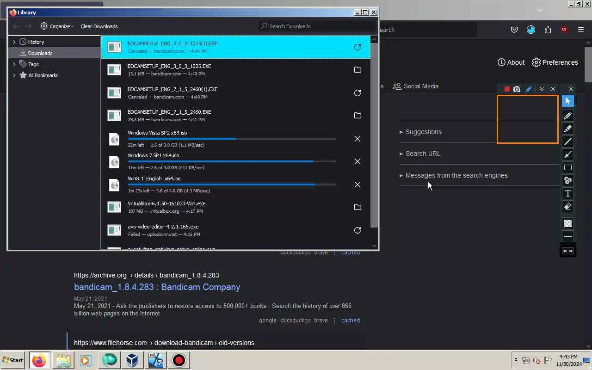Open the Windows Start menu
The width and height of the screenshot is (592, 370).
pos(13,360)
